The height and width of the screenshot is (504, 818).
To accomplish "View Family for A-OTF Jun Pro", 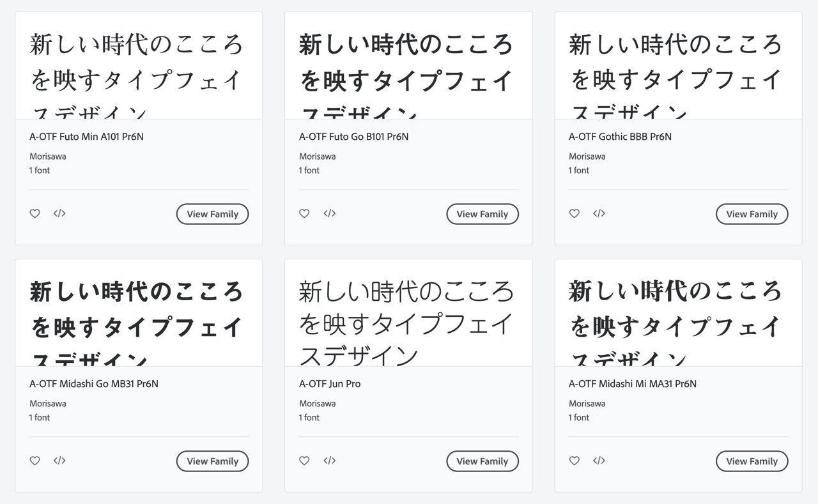I will click(x=482, y=461).
